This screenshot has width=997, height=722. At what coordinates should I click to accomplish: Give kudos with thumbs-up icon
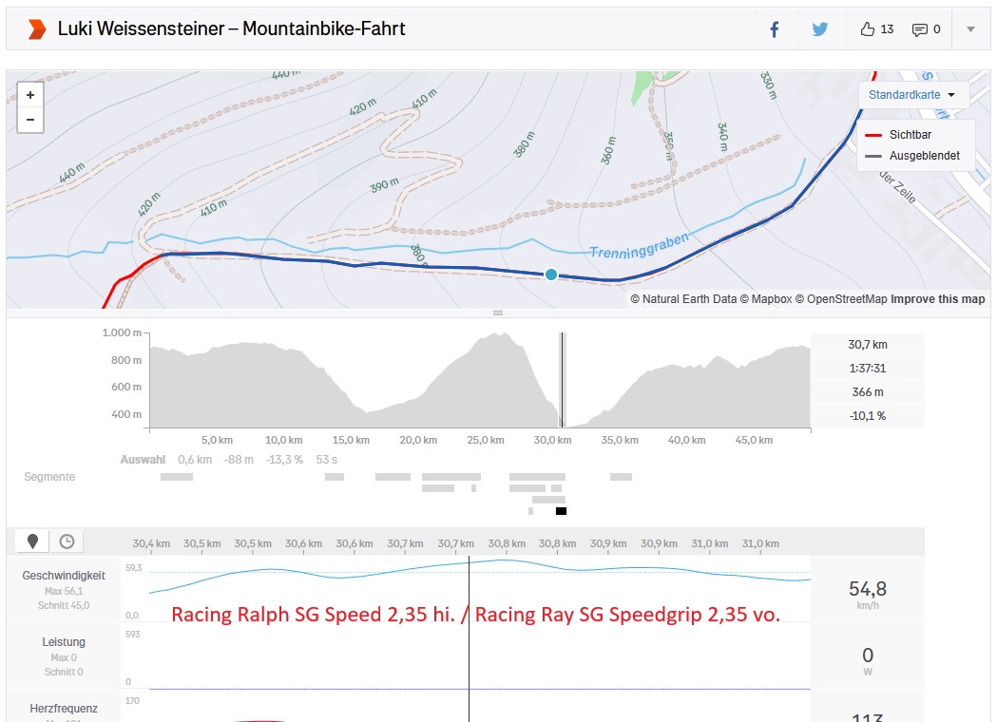point(867,29)
